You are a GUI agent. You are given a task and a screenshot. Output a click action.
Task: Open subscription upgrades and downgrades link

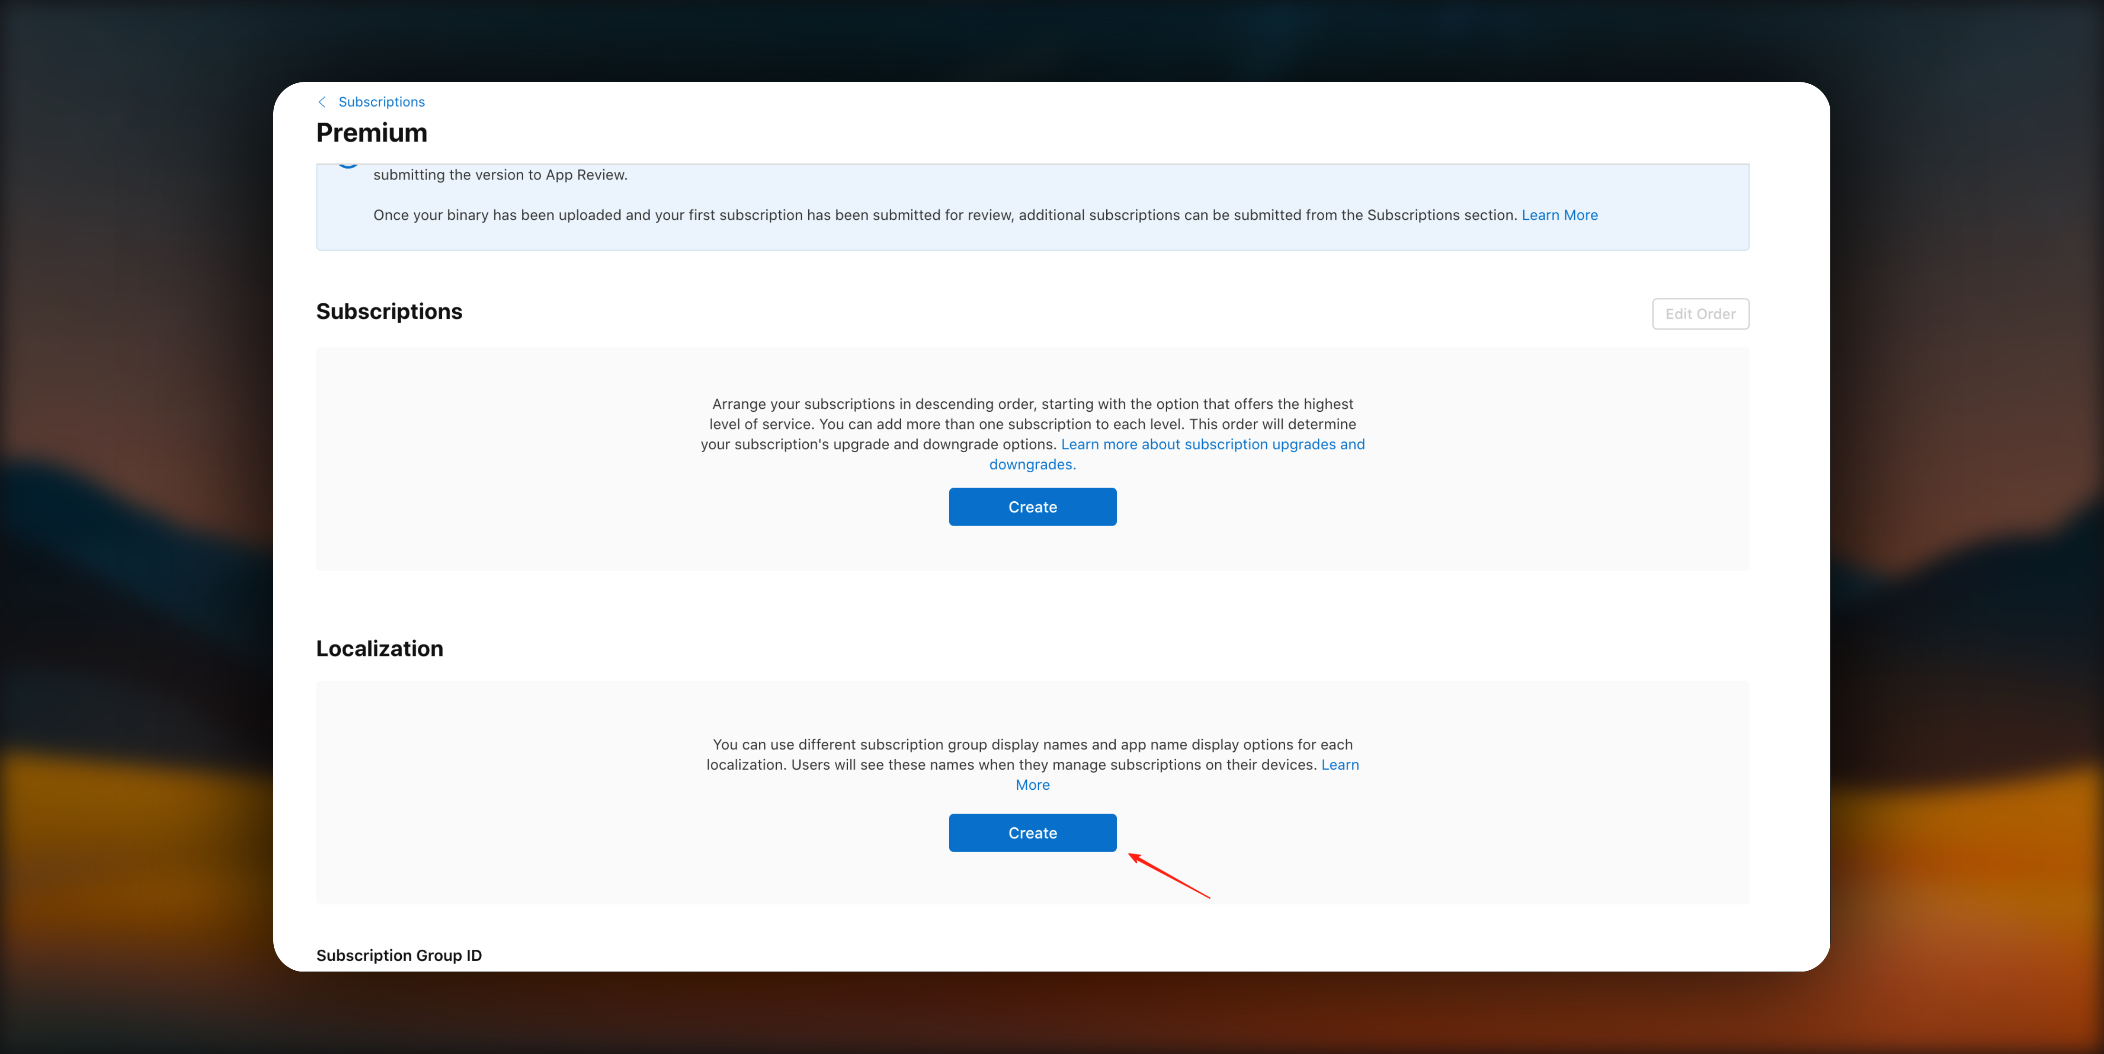click(1212, 445)
